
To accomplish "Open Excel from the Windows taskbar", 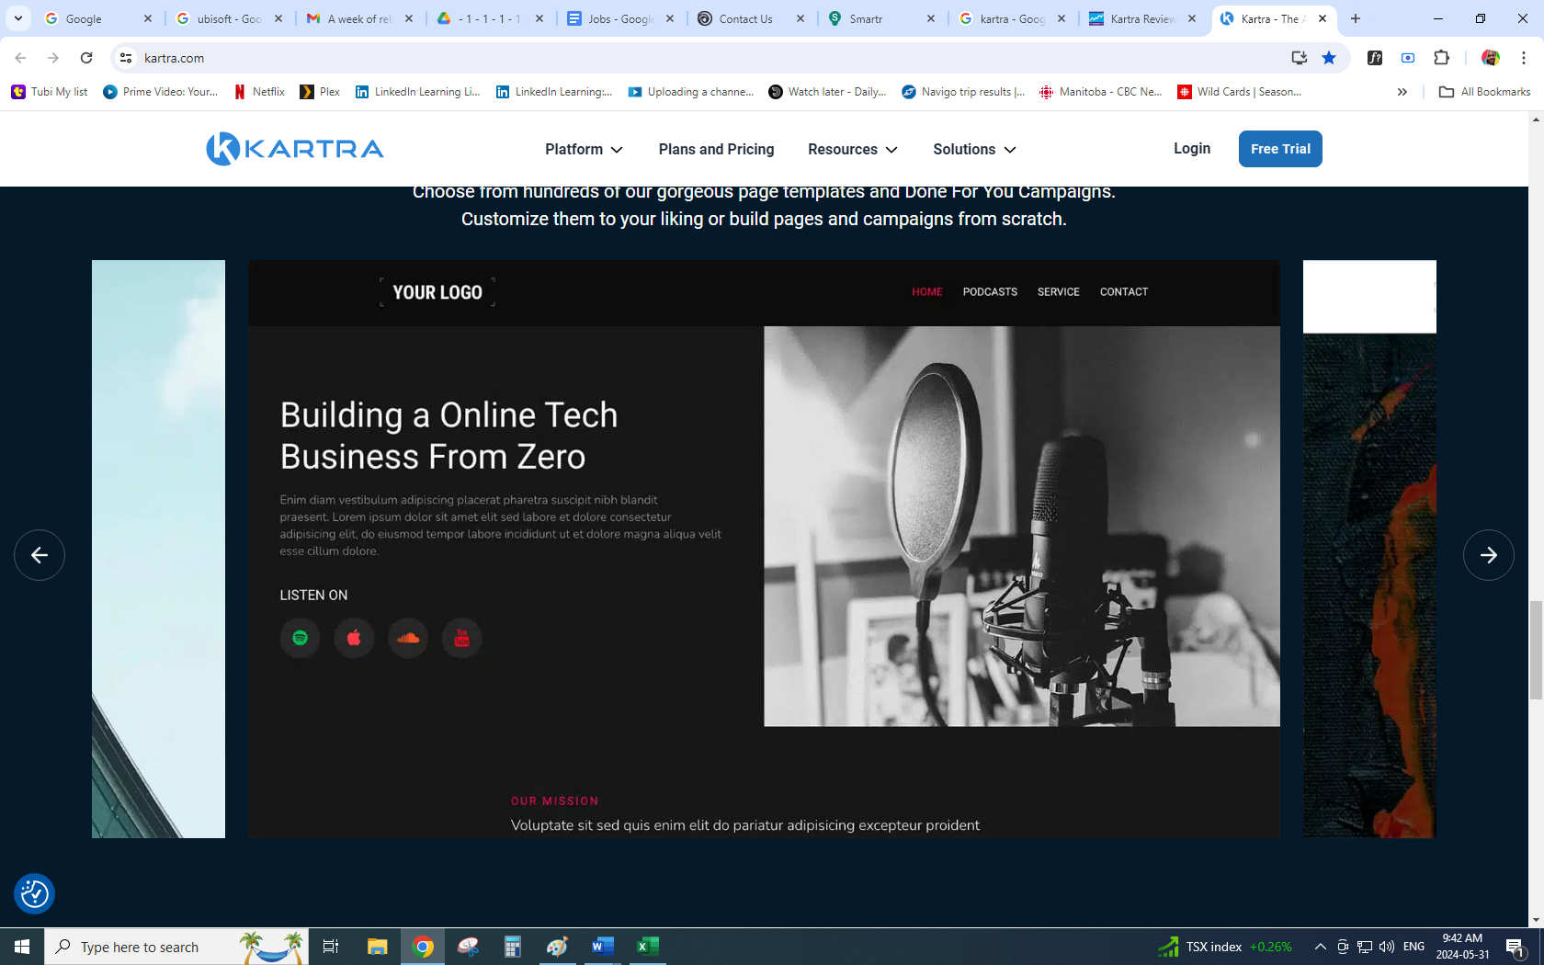I will tap(648, 947).
